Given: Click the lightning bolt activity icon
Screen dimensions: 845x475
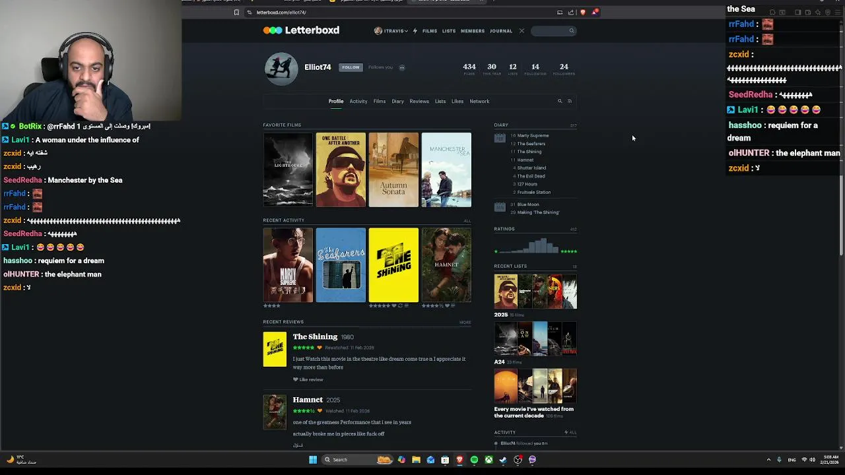Looking at the screenshot, I should [x=415, y=31].
